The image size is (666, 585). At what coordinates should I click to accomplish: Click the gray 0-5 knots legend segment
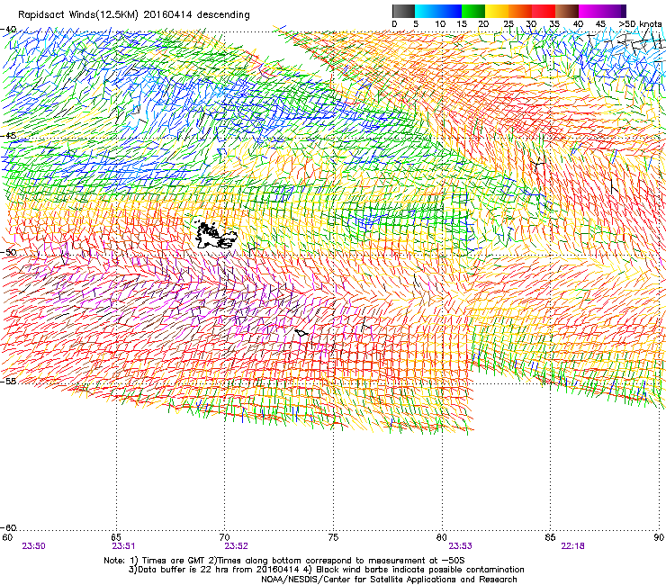tap(403, 11)
